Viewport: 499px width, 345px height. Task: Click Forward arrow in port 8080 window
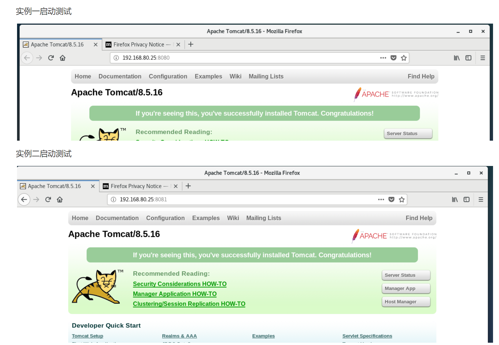(x=39, y=58)
